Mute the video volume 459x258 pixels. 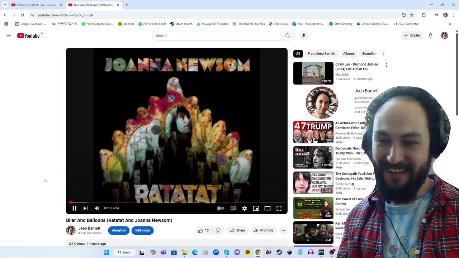97,208
